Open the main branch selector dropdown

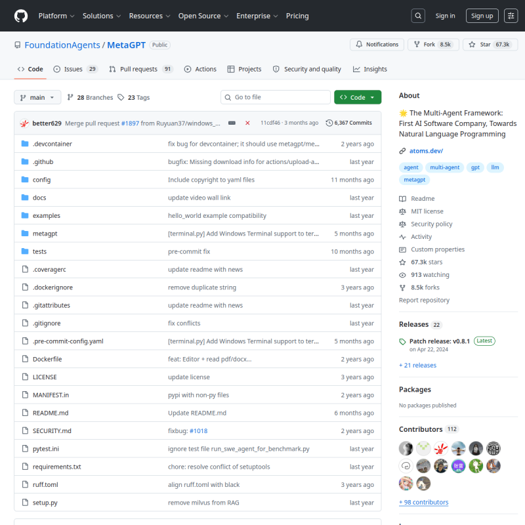click(x=37, y=97)
